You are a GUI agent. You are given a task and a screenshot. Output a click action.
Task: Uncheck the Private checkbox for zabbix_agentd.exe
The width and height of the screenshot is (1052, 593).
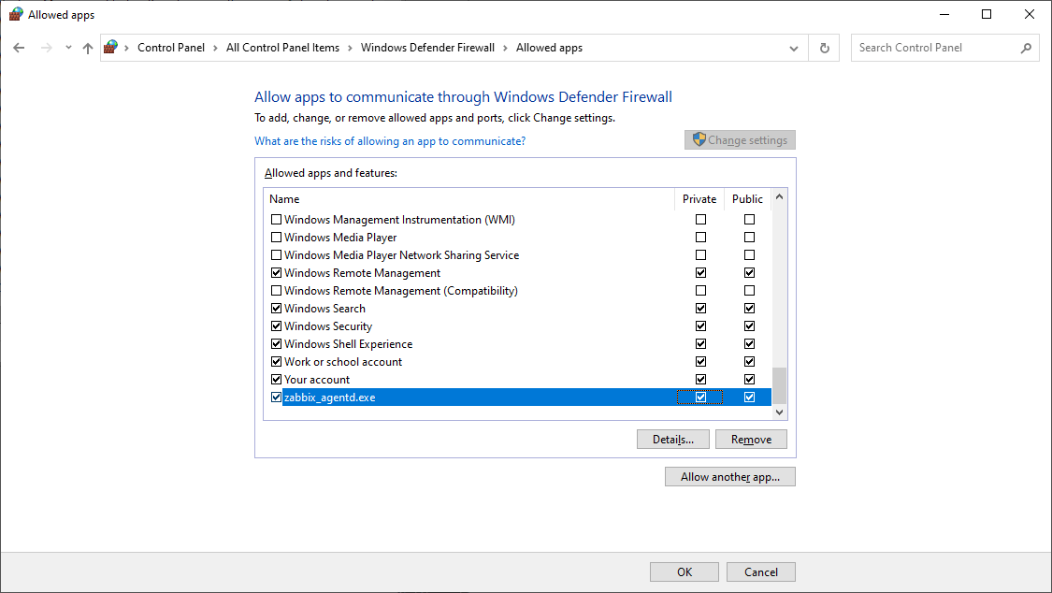(x=700, y=397)
